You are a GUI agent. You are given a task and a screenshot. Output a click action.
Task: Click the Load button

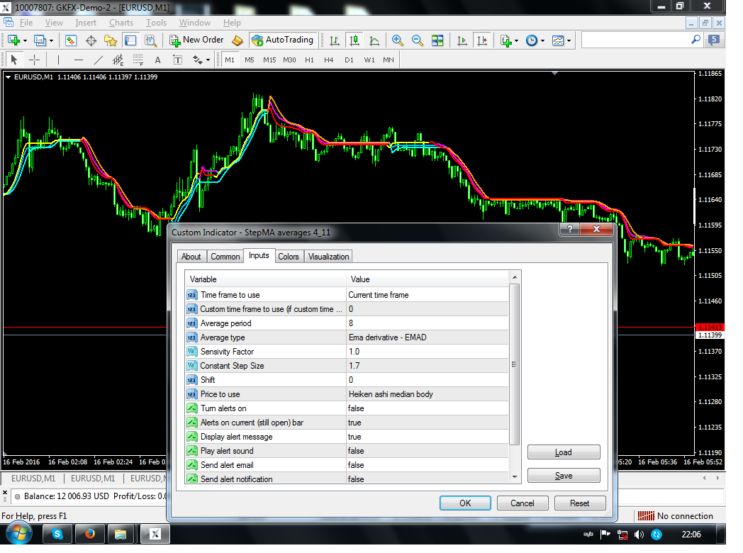[564, 452]
